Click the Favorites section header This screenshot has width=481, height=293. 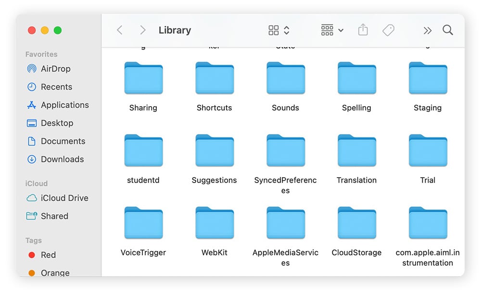41,54
